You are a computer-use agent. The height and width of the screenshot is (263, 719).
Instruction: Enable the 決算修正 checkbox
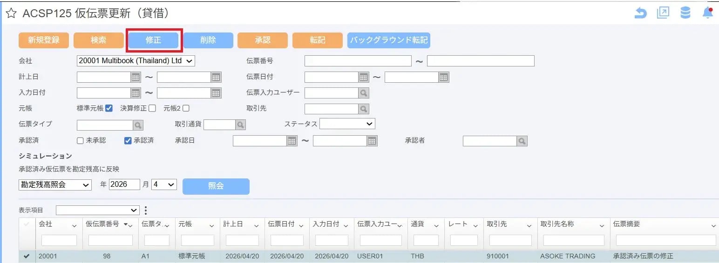(x=152, y=108)
